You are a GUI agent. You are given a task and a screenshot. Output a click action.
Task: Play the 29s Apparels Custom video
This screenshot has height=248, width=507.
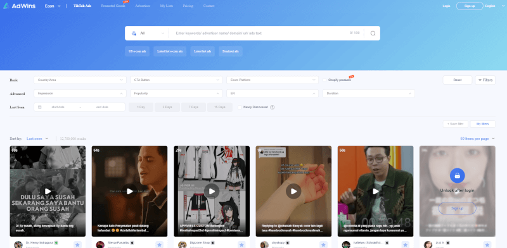(x=212, y=191)
